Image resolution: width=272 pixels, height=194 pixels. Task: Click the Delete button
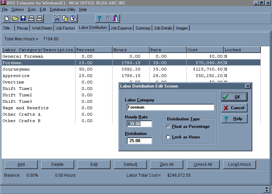[x=57, y=164]
